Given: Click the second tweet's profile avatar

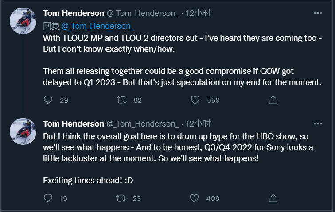Looking at the screenshot, I should (x=23, y=131).
